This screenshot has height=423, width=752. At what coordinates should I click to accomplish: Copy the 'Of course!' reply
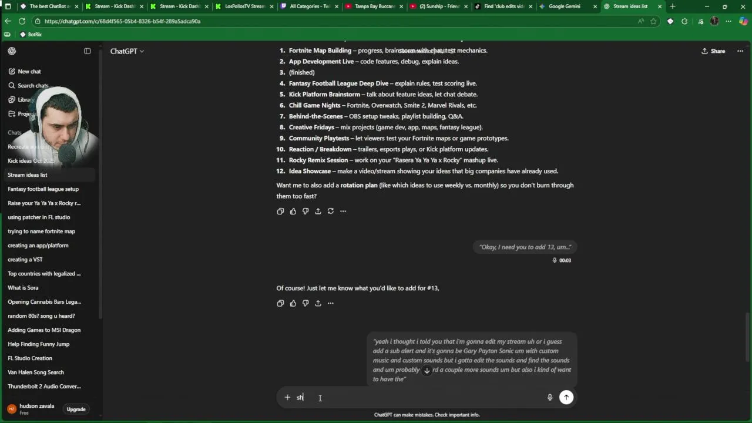point(280,303)
